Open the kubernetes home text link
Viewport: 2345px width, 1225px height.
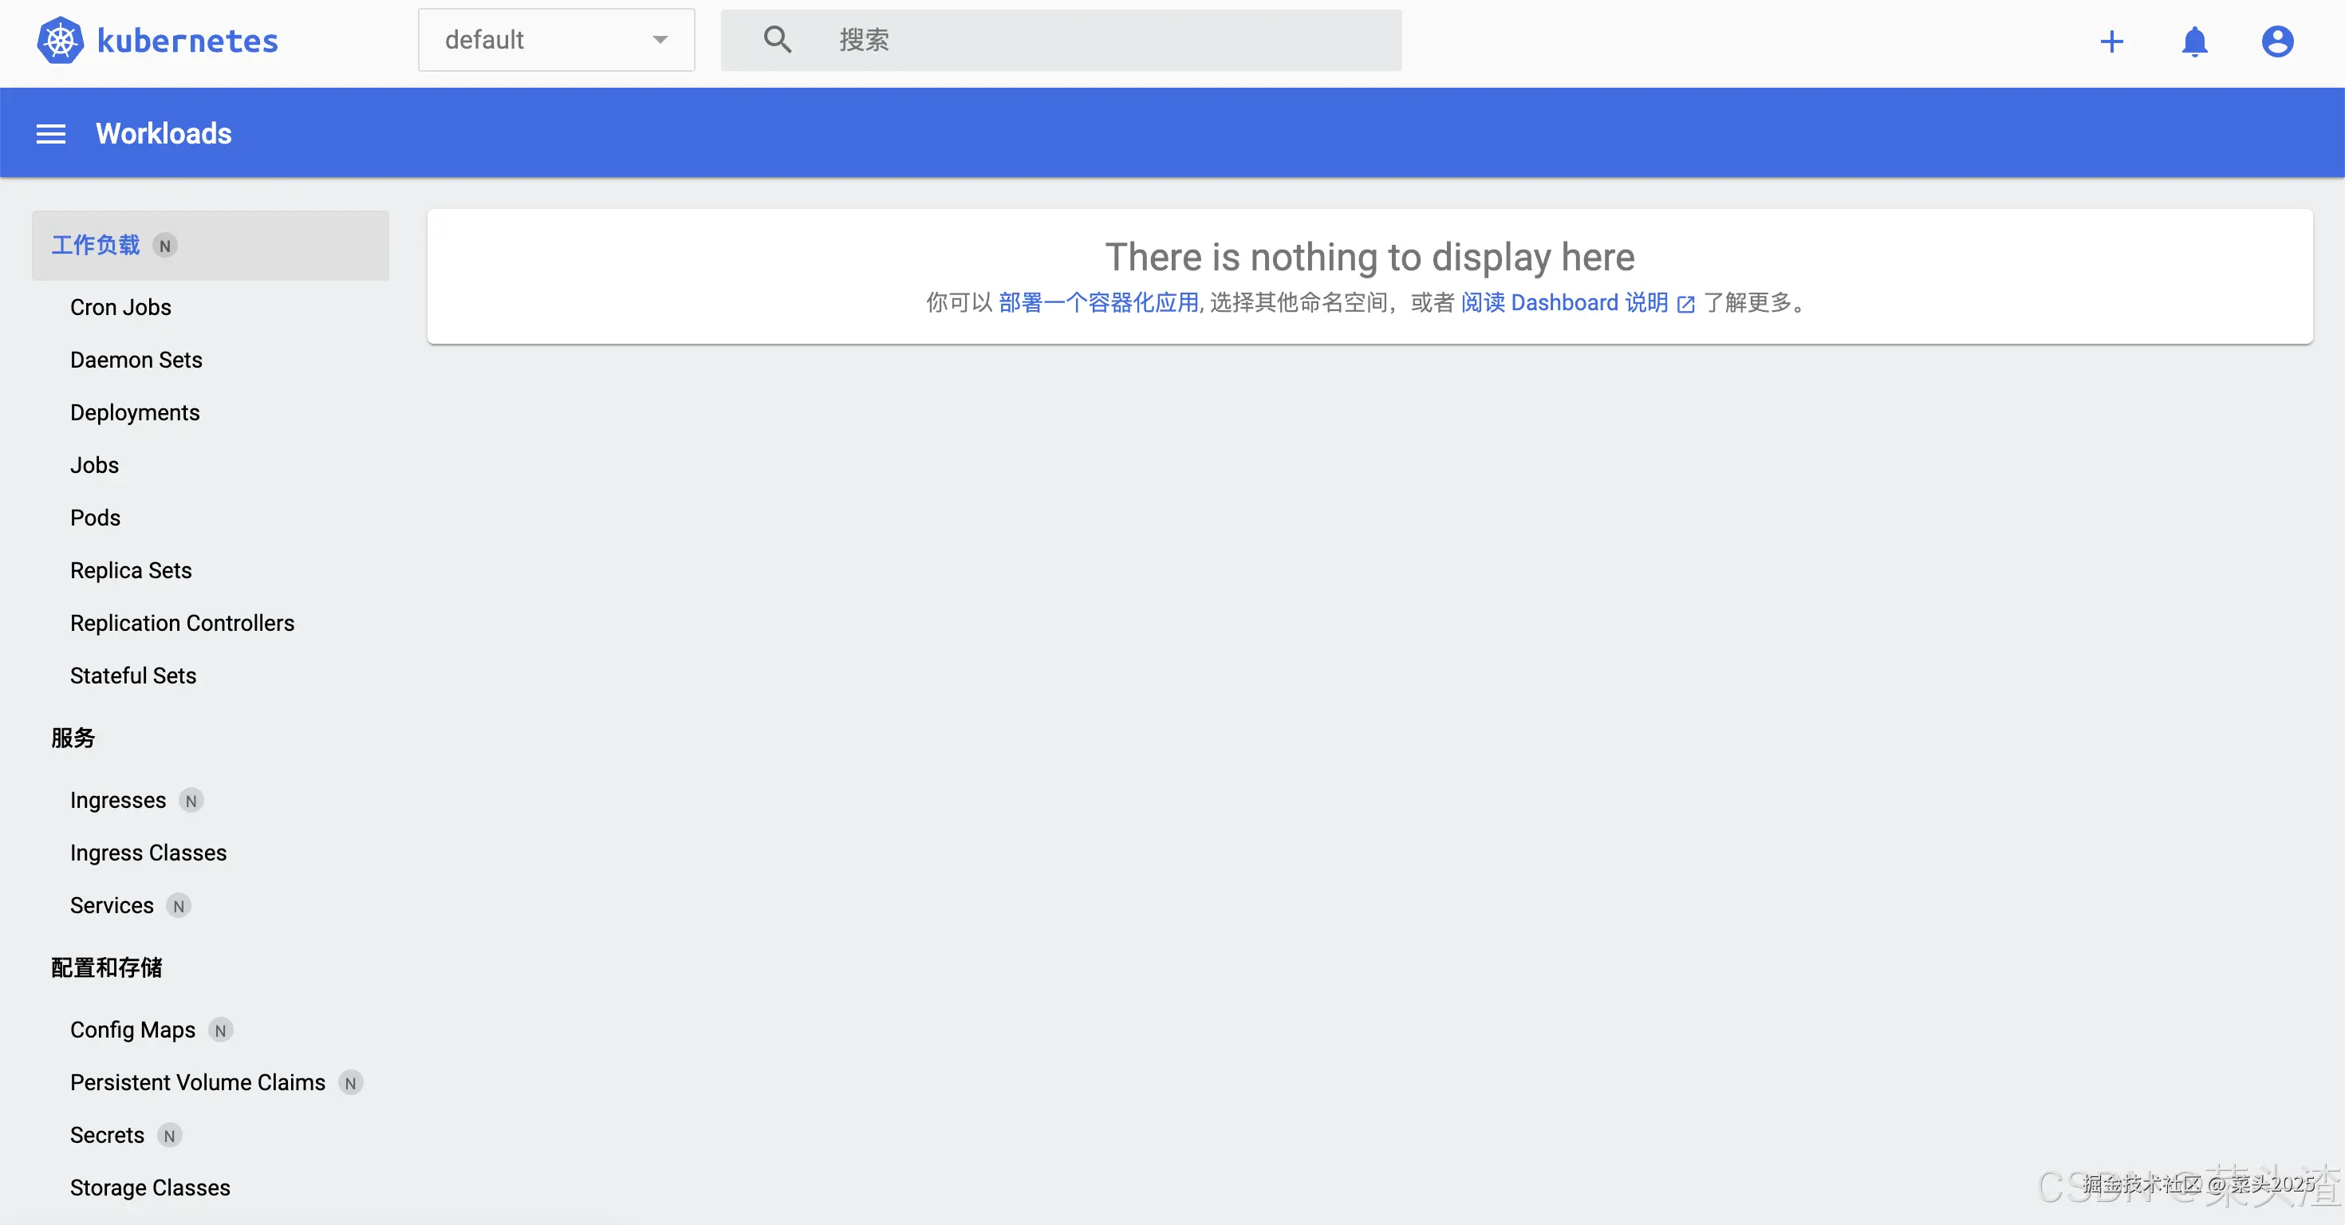[x=187, y=41]
